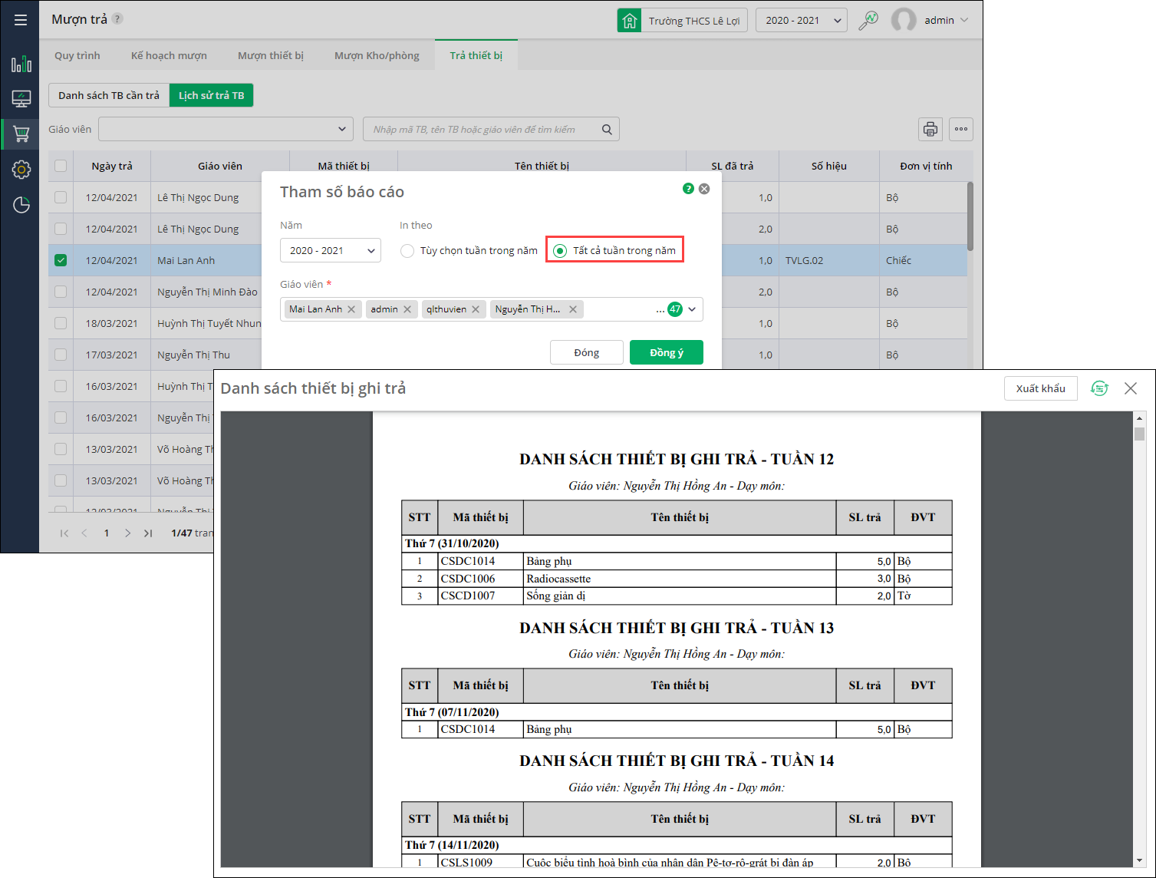The height and width of the screenshot is (878, 1156).
Task: Show the Lịch sử trả TB view
Action: (212, 95)
